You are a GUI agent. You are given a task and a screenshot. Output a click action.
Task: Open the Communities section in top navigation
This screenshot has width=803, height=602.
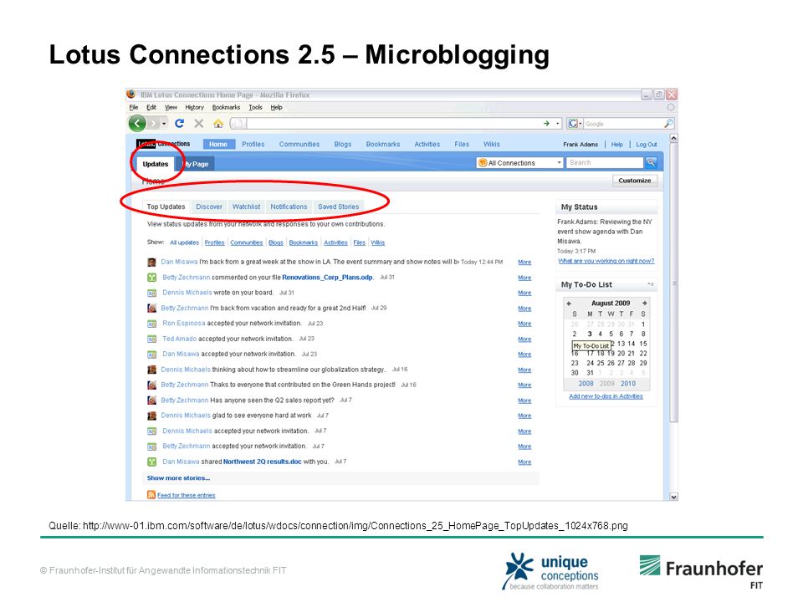click(299, 145)
